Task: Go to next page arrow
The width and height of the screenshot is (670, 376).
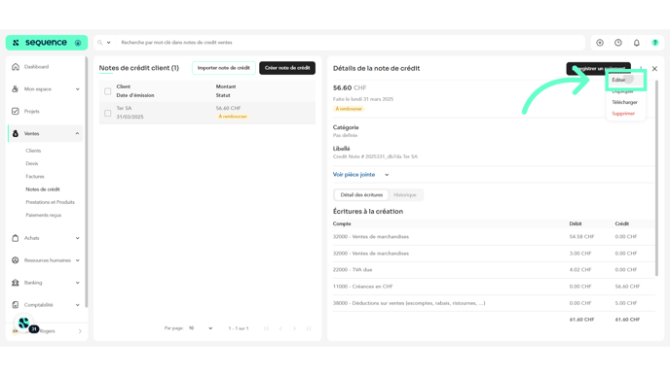Action: tap(294, 328)
